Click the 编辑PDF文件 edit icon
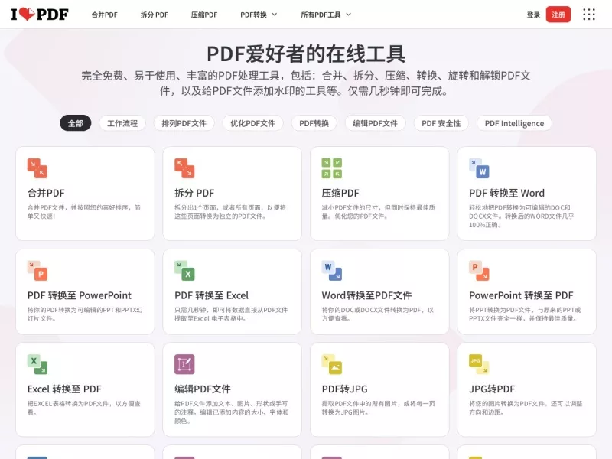612x459 pixels. pyautogui.click(x=184, y=365)
